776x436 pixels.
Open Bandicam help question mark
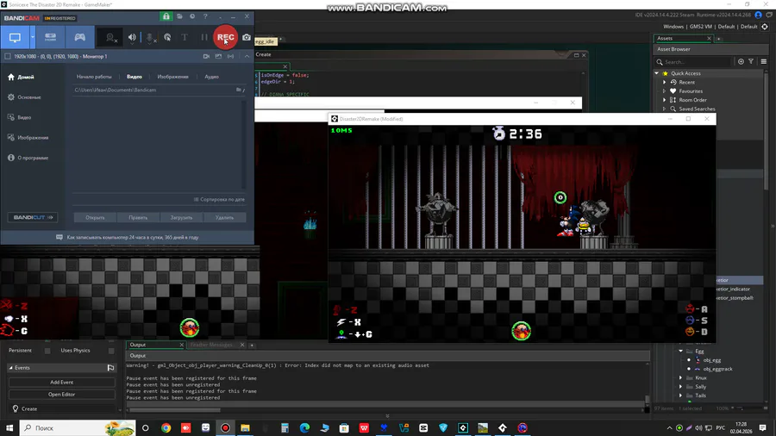(x=205, y=16)
